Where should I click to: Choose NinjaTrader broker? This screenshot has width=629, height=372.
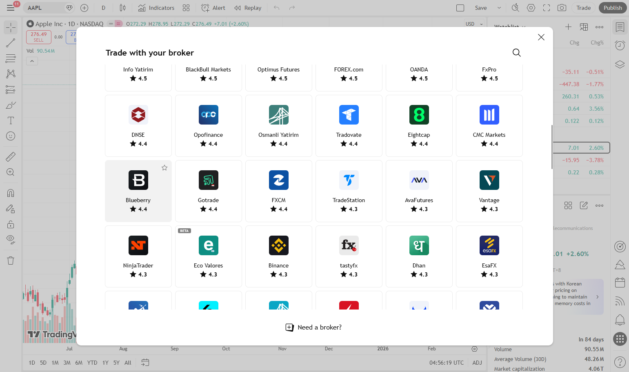[x=138, y=256]
